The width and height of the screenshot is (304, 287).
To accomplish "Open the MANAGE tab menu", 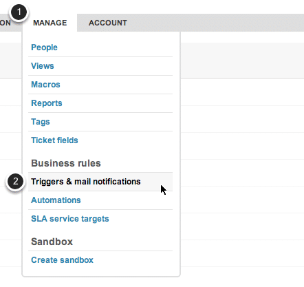I will click(50, 23).
